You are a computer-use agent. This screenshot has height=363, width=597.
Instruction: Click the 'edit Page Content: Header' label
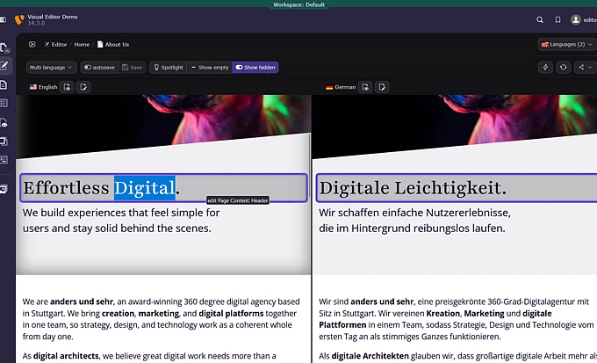point(238,200)
